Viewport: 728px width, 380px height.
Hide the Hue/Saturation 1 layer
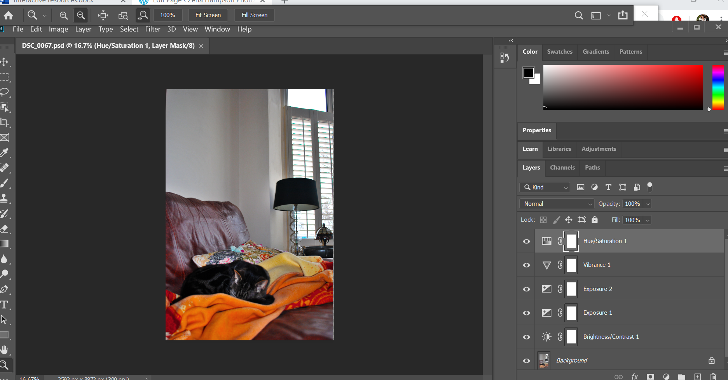coord(526,241)
